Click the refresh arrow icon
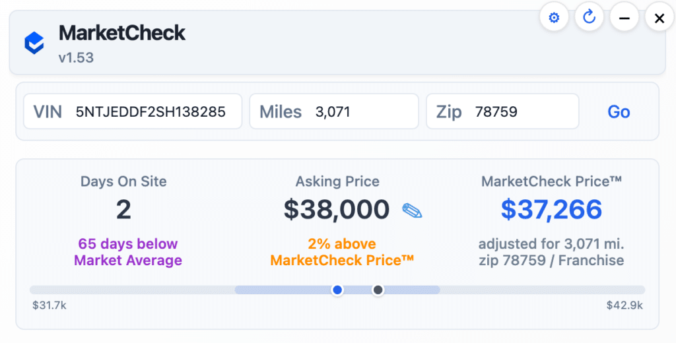The height and width of the screenshot is (343, 676). click(x=589, y=18)
